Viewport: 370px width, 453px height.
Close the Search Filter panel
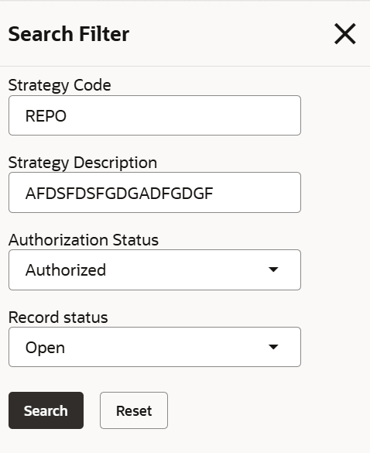point(345,34)
